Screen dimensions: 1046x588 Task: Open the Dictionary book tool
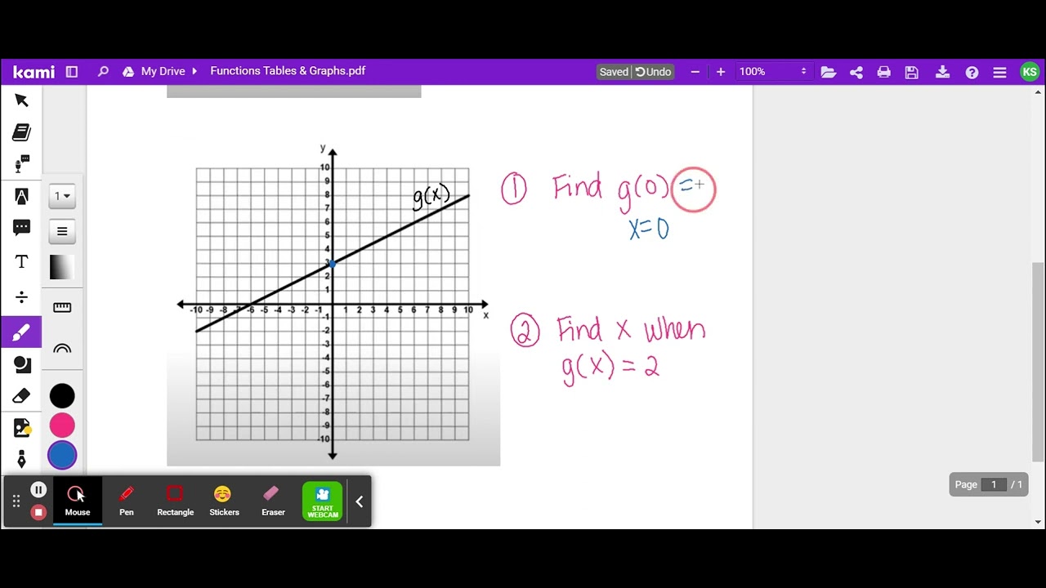pyautogui.click(x=21, y=132)
